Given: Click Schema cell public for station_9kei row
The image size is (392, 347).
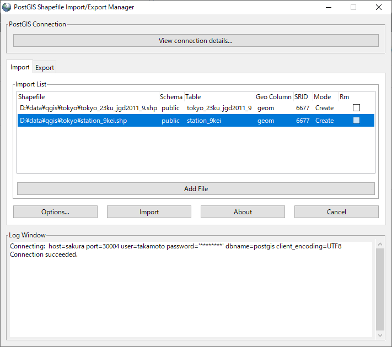Looking at the screenshot, I should pyautogui.click(x=170, y=121).
